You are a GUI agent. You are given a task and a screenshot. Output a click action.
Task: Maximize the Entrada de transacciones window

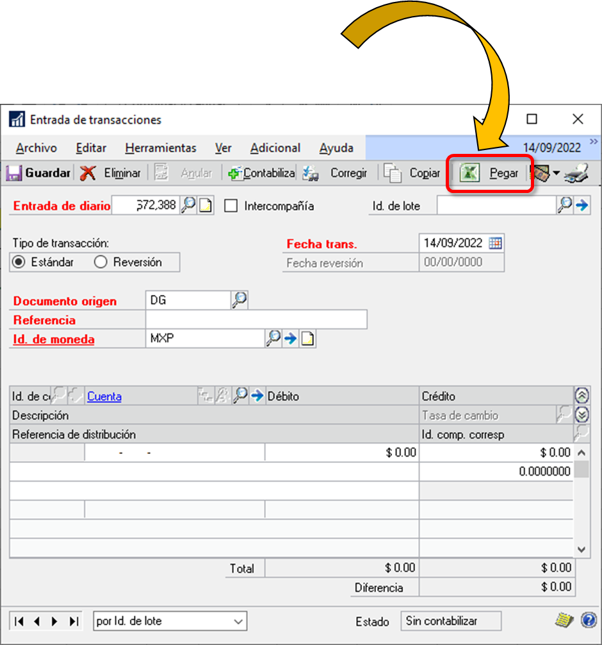[x=532, y=119]
